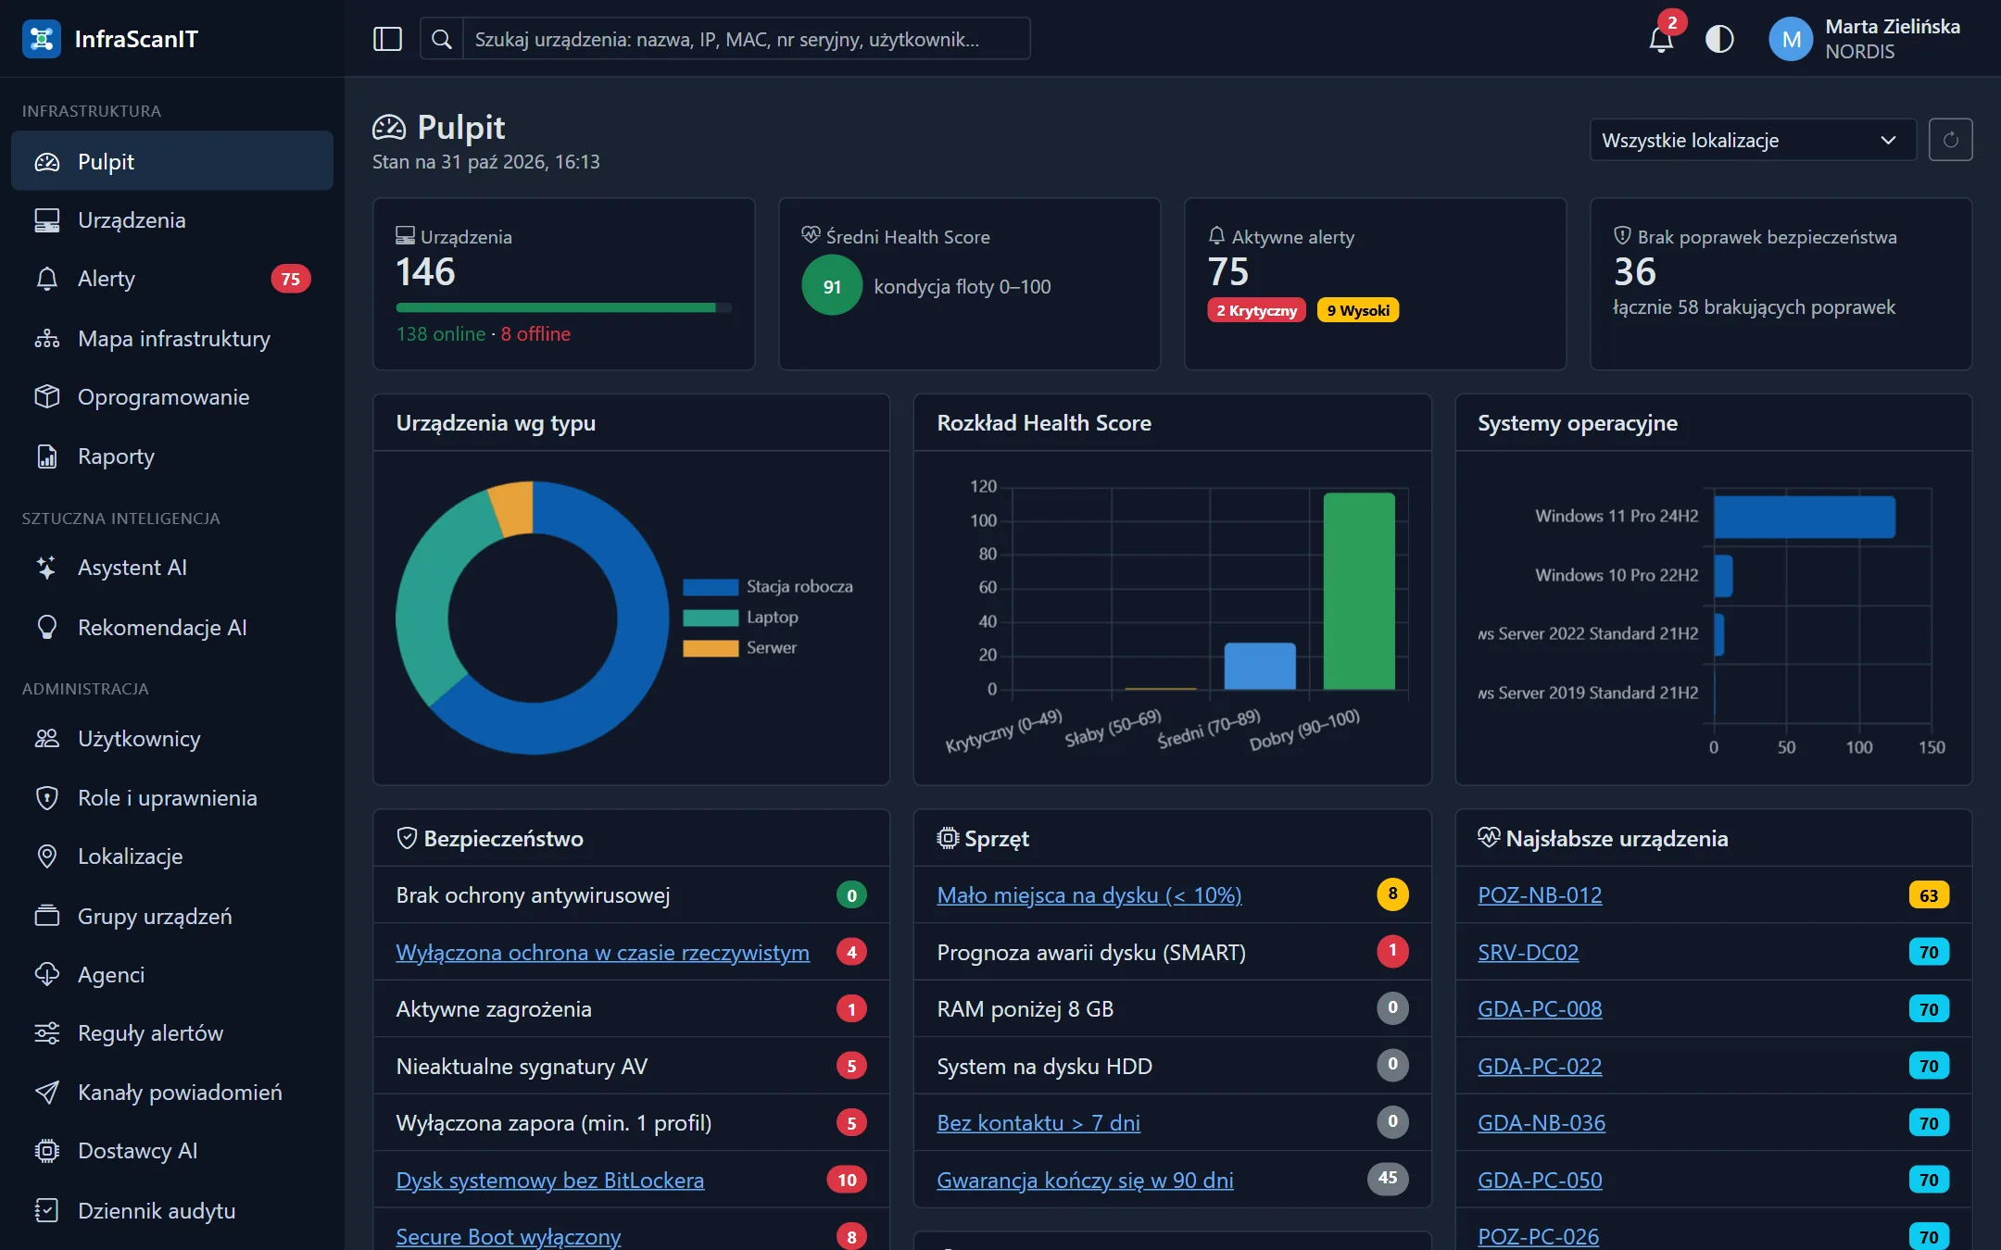Click the Role i uprawnienia shield icon

[x=47, y=798]
